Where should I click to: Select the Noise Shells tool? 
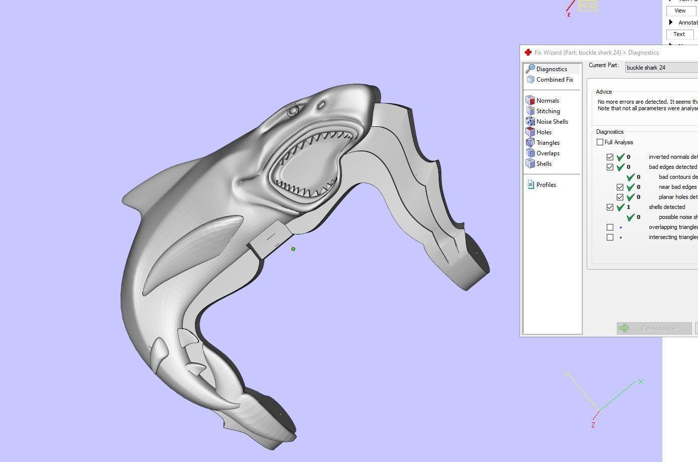[548, 122]
